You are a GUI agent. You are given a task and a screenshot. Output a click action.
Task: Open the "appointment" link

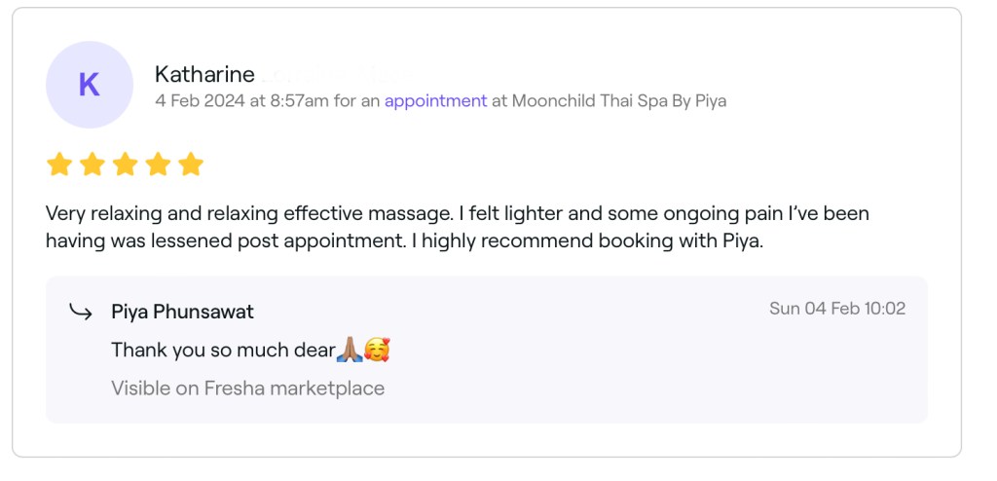click(x=435, y=100)
